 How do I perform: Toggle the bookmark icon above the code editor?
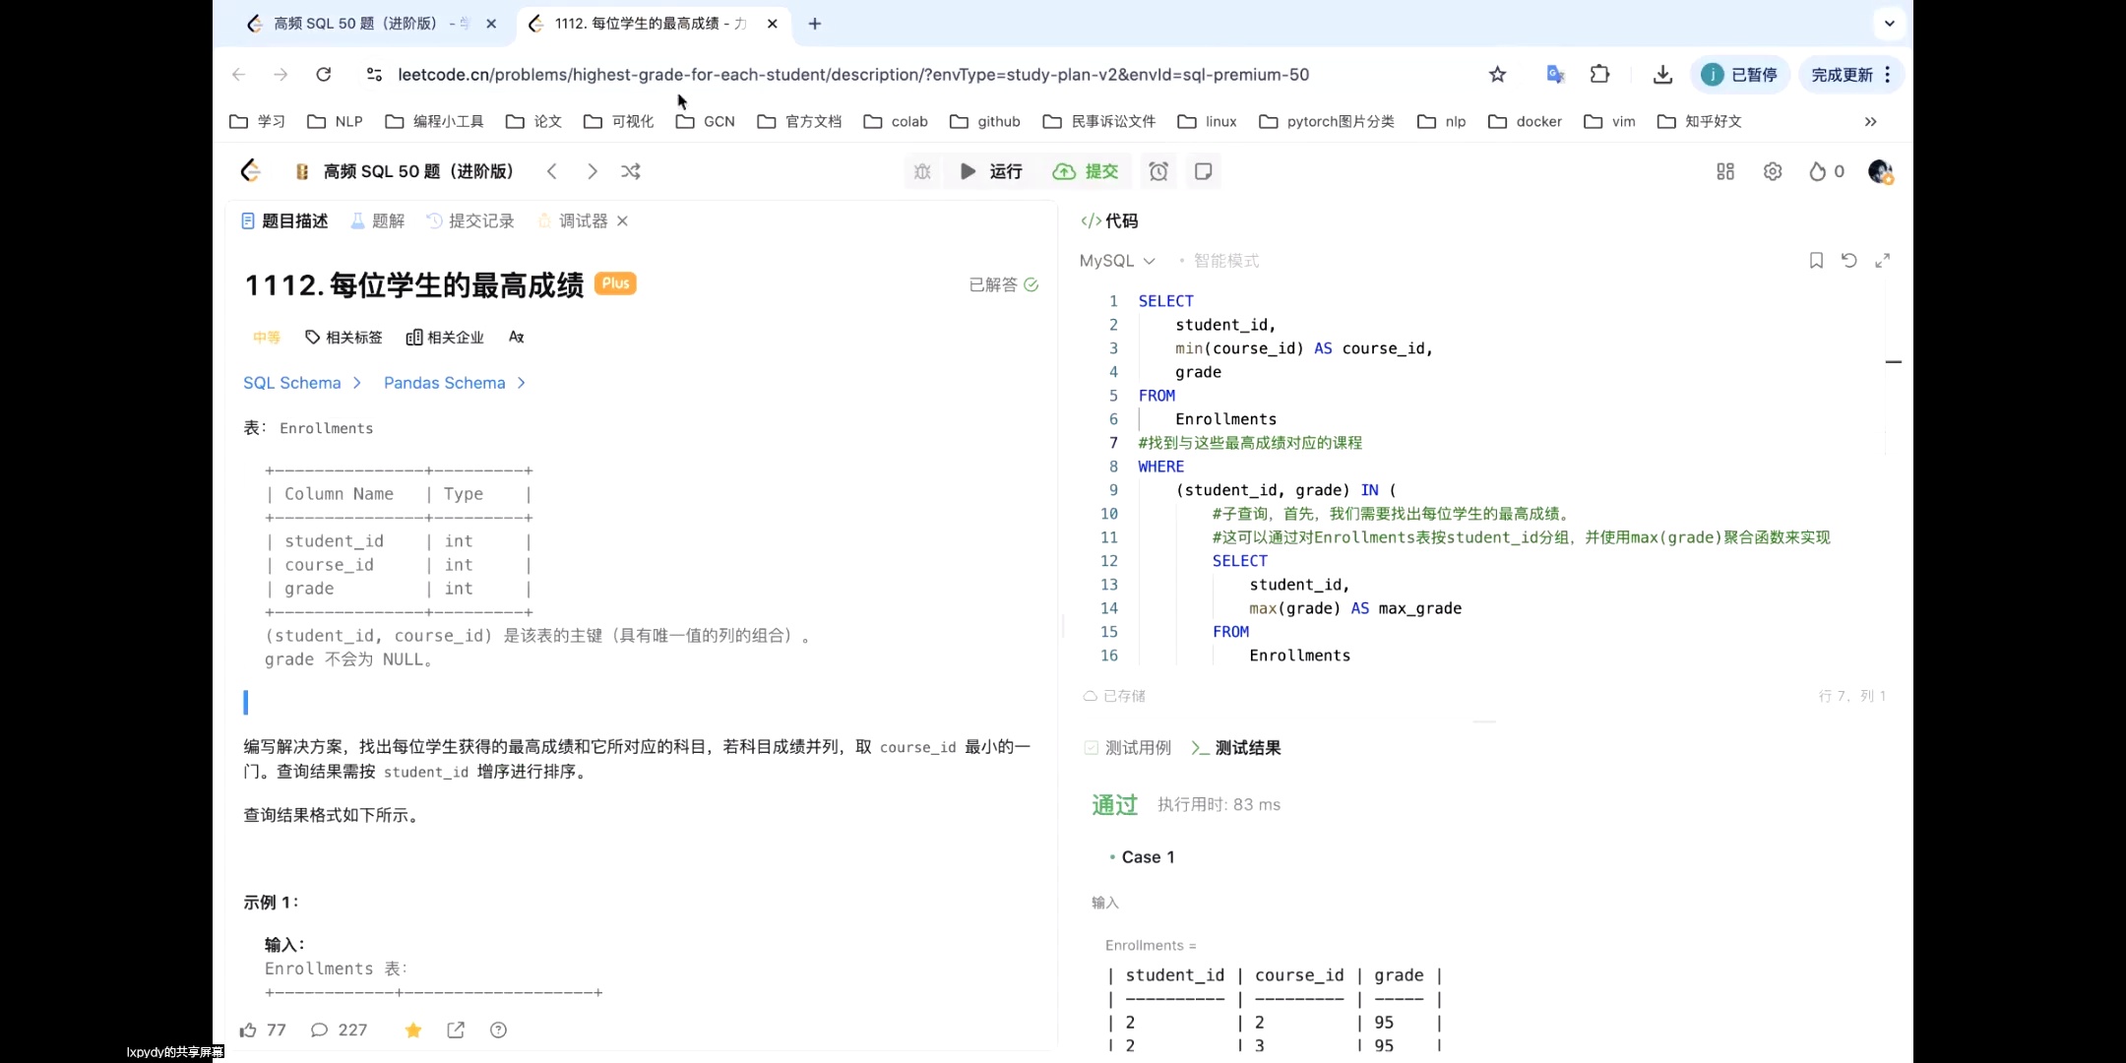tap(1815, 260)
